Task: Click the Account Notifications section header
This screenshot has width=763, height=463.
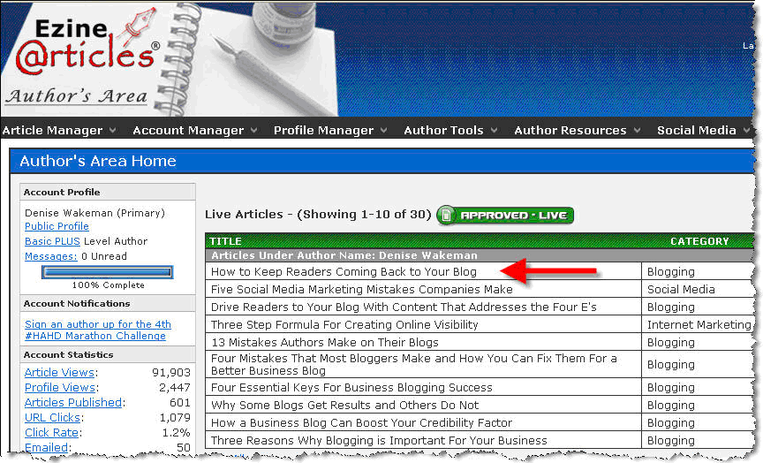Action: [x=108, y=303]
